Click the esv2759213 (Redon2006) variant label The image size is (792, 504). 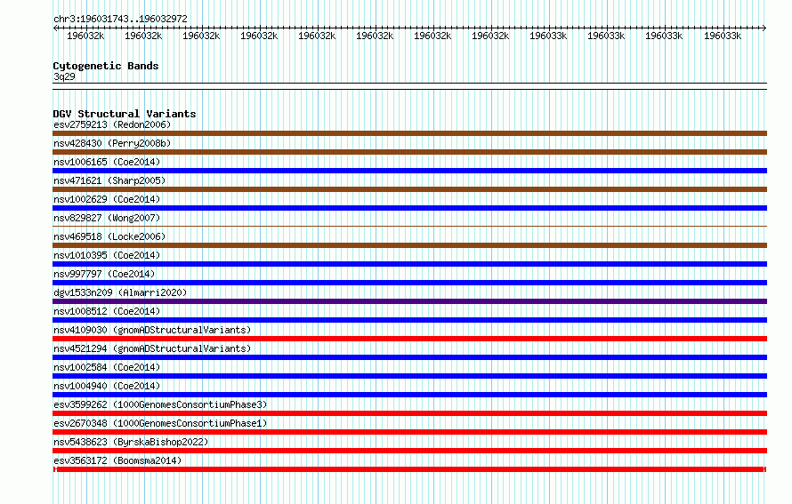(x=112, y=124)
